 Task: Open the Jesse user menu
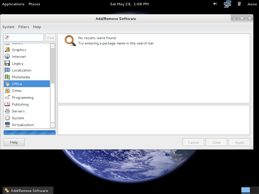[252, 4]
